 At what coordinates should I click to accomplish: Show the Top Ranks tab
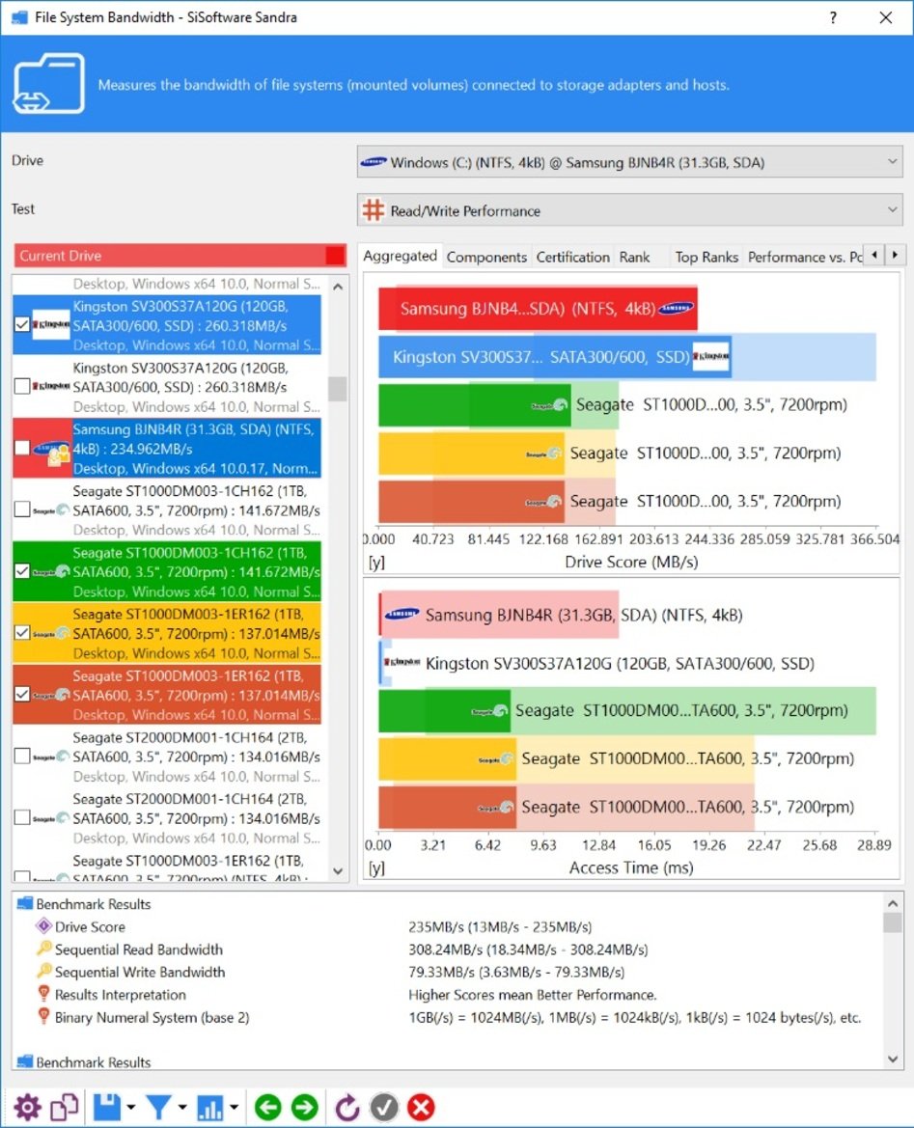click(706, 257)
